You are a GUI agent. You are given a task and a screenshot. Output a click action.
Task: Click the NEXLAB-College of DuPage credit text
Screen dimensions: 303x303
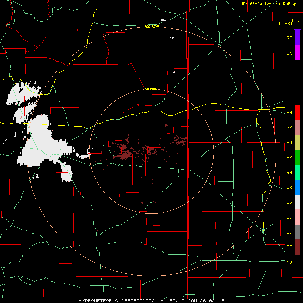[269, 4]
